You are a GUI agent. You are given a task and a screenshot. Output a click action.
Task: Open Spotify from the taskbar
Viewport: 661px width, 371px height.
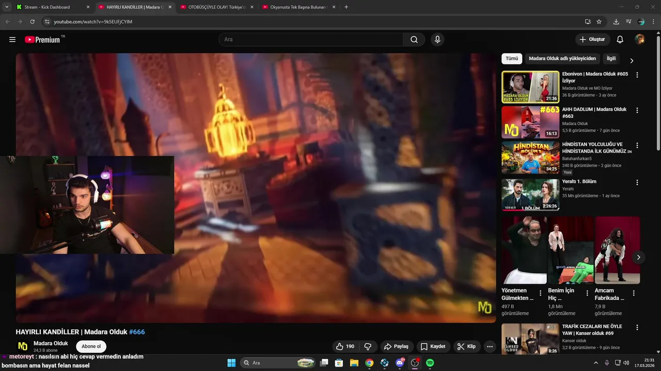tap(430, 363)
